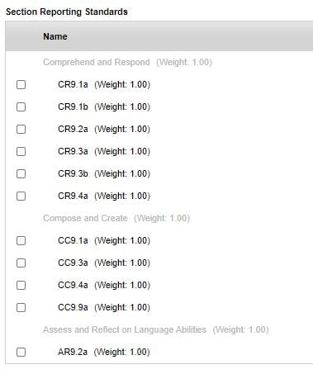Toggle the CC9.9a checkbox
This screenshot has width=313, height=374.
[x=21, y=307]
